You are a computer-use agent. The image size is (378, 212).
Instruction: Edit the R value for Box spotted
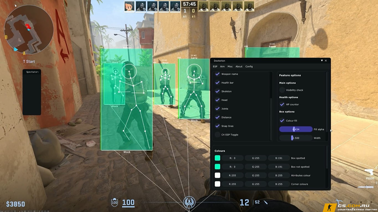[233, 158]
